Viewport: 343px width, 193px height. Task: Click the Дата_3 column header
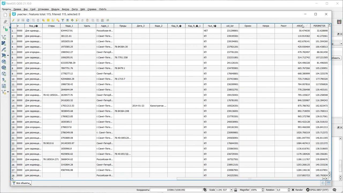[x=140, y=26]
